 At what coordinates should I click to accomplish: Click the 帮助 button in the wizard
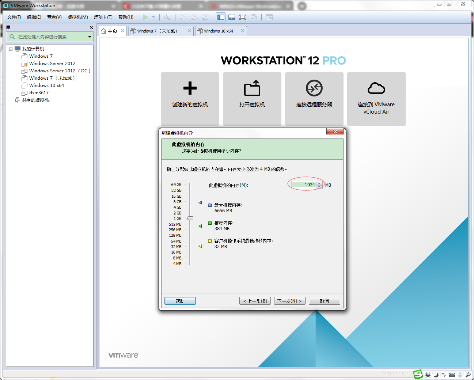coord(180,301)
